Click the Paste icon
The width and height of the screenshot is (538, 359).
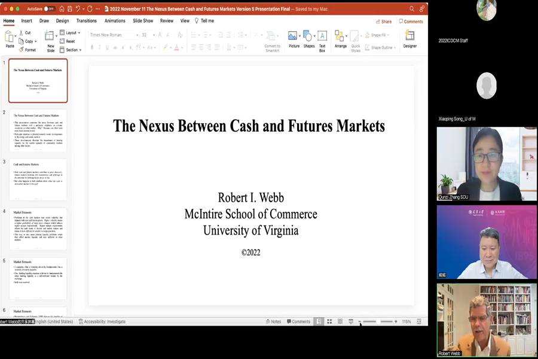[x=10, y=38]
